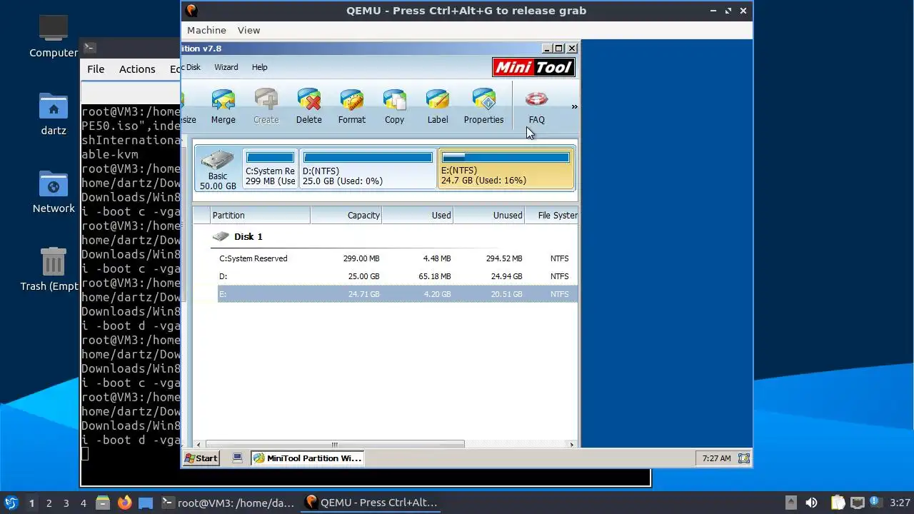914x514 pixels.
Task: Click the MiniTool logo
Action: pyautogui.click(x=533, y=67)
